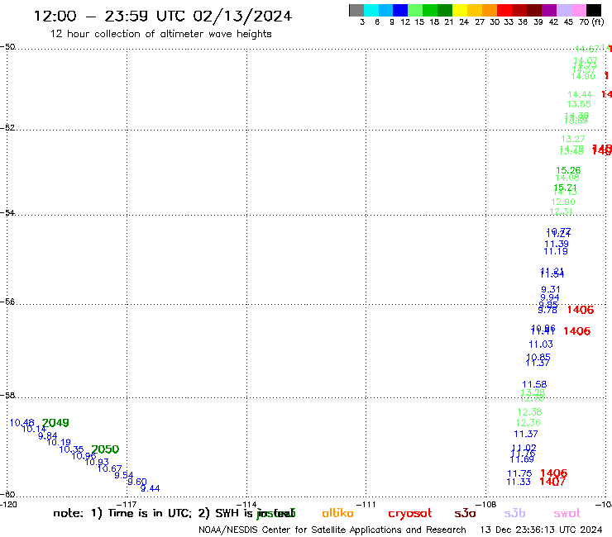Pick the bright red 33 ft legend swatch
This screenshot has width=612, height=537.
(504, 10)
